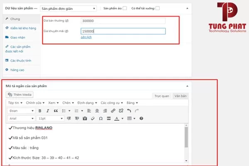Insert a link with the chain icon

pyautogui.click(x=113, y=111)
